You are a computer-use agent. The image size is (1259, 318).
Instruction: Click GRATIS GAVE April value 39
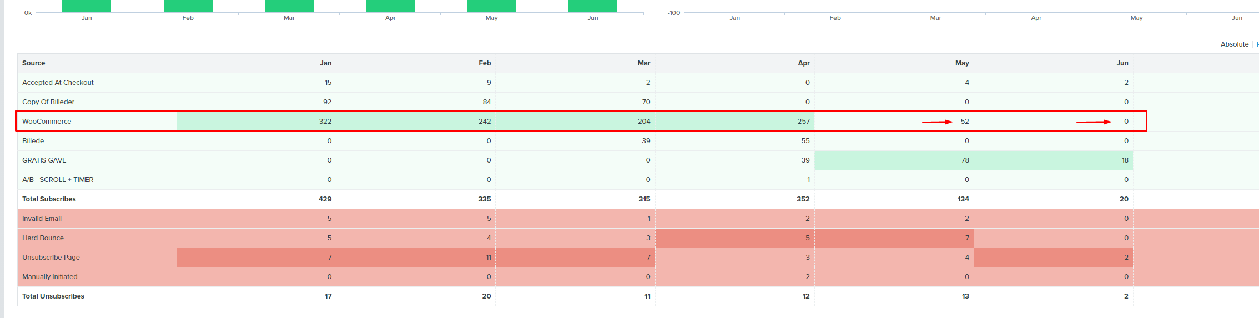click(805, 160)
